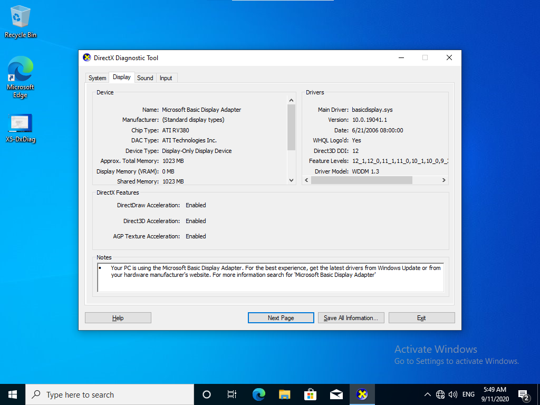Click the Cortana circle icon in taskbar
The image size is (540, 405).
(207, 394)
